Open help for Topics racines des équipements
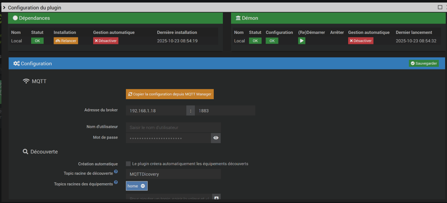This screenshot has width=447, height=203. click(x=116, y=183)
